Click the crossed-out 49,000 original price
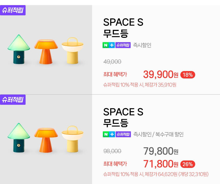The height and width of the screenshot is (184, 220). click(112, 62)
